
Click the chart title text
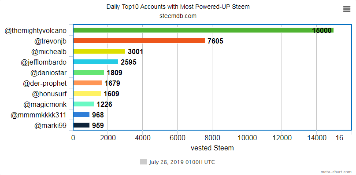click(x=178, y=7)
